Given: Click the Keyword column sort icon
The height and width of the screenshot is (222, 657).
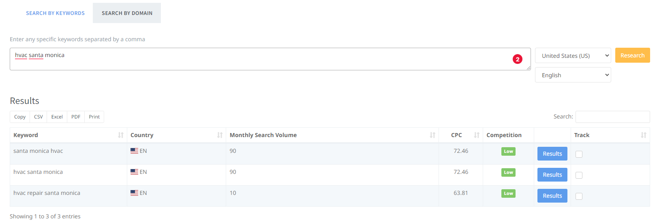Looking at the screenshot, I should [x=121, y=135].
